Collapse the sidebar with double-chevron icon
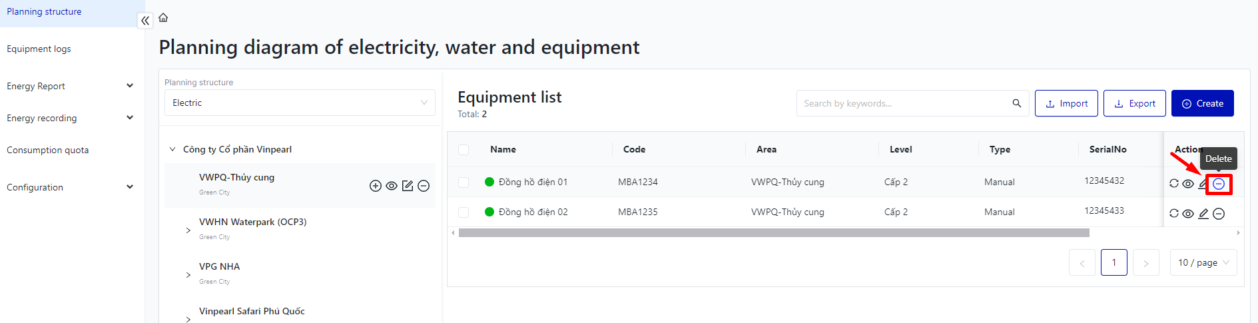 145,21
